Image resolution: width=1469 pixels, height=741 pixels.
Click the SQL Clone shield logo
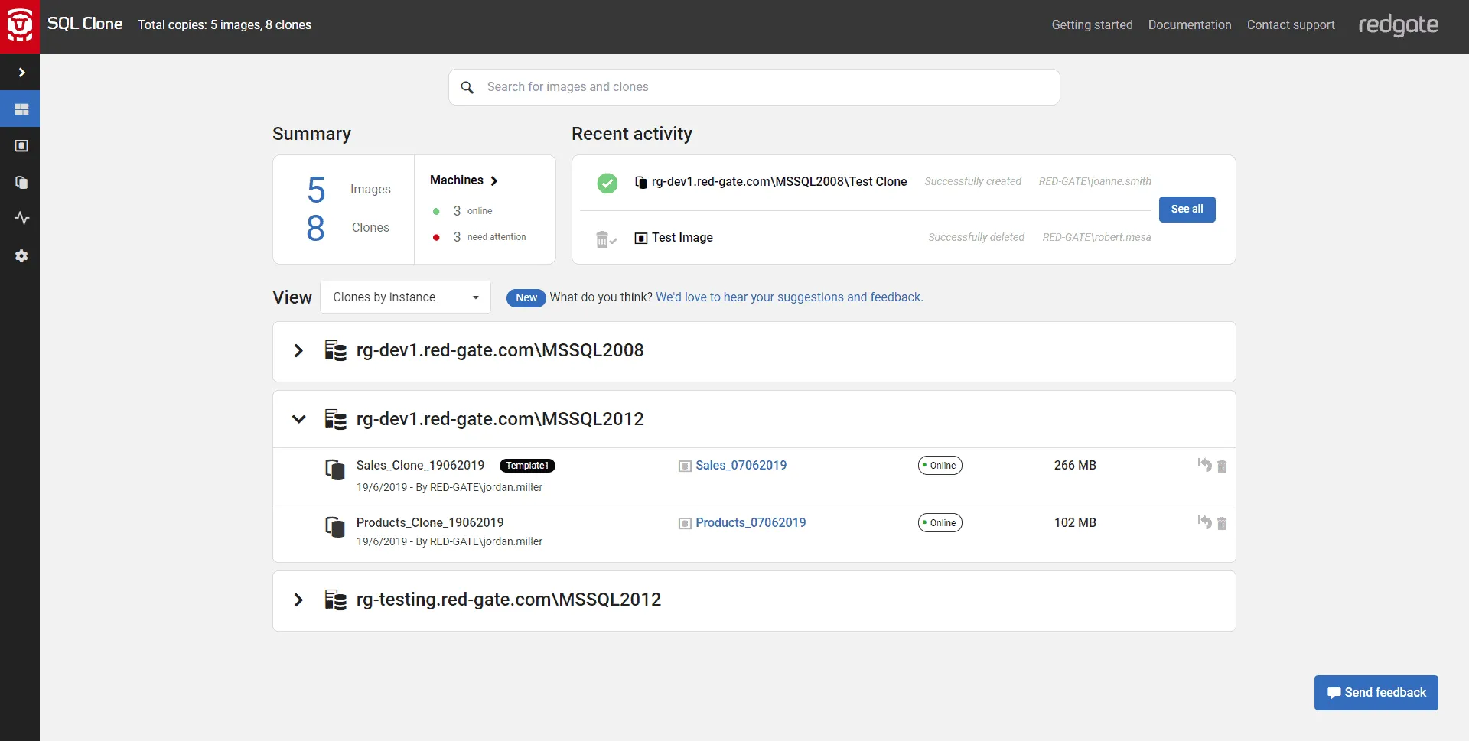[x=20, y=24]
